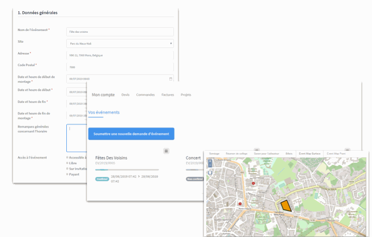
Task: Switch to the Billets tab
Action: pos(289,154)
